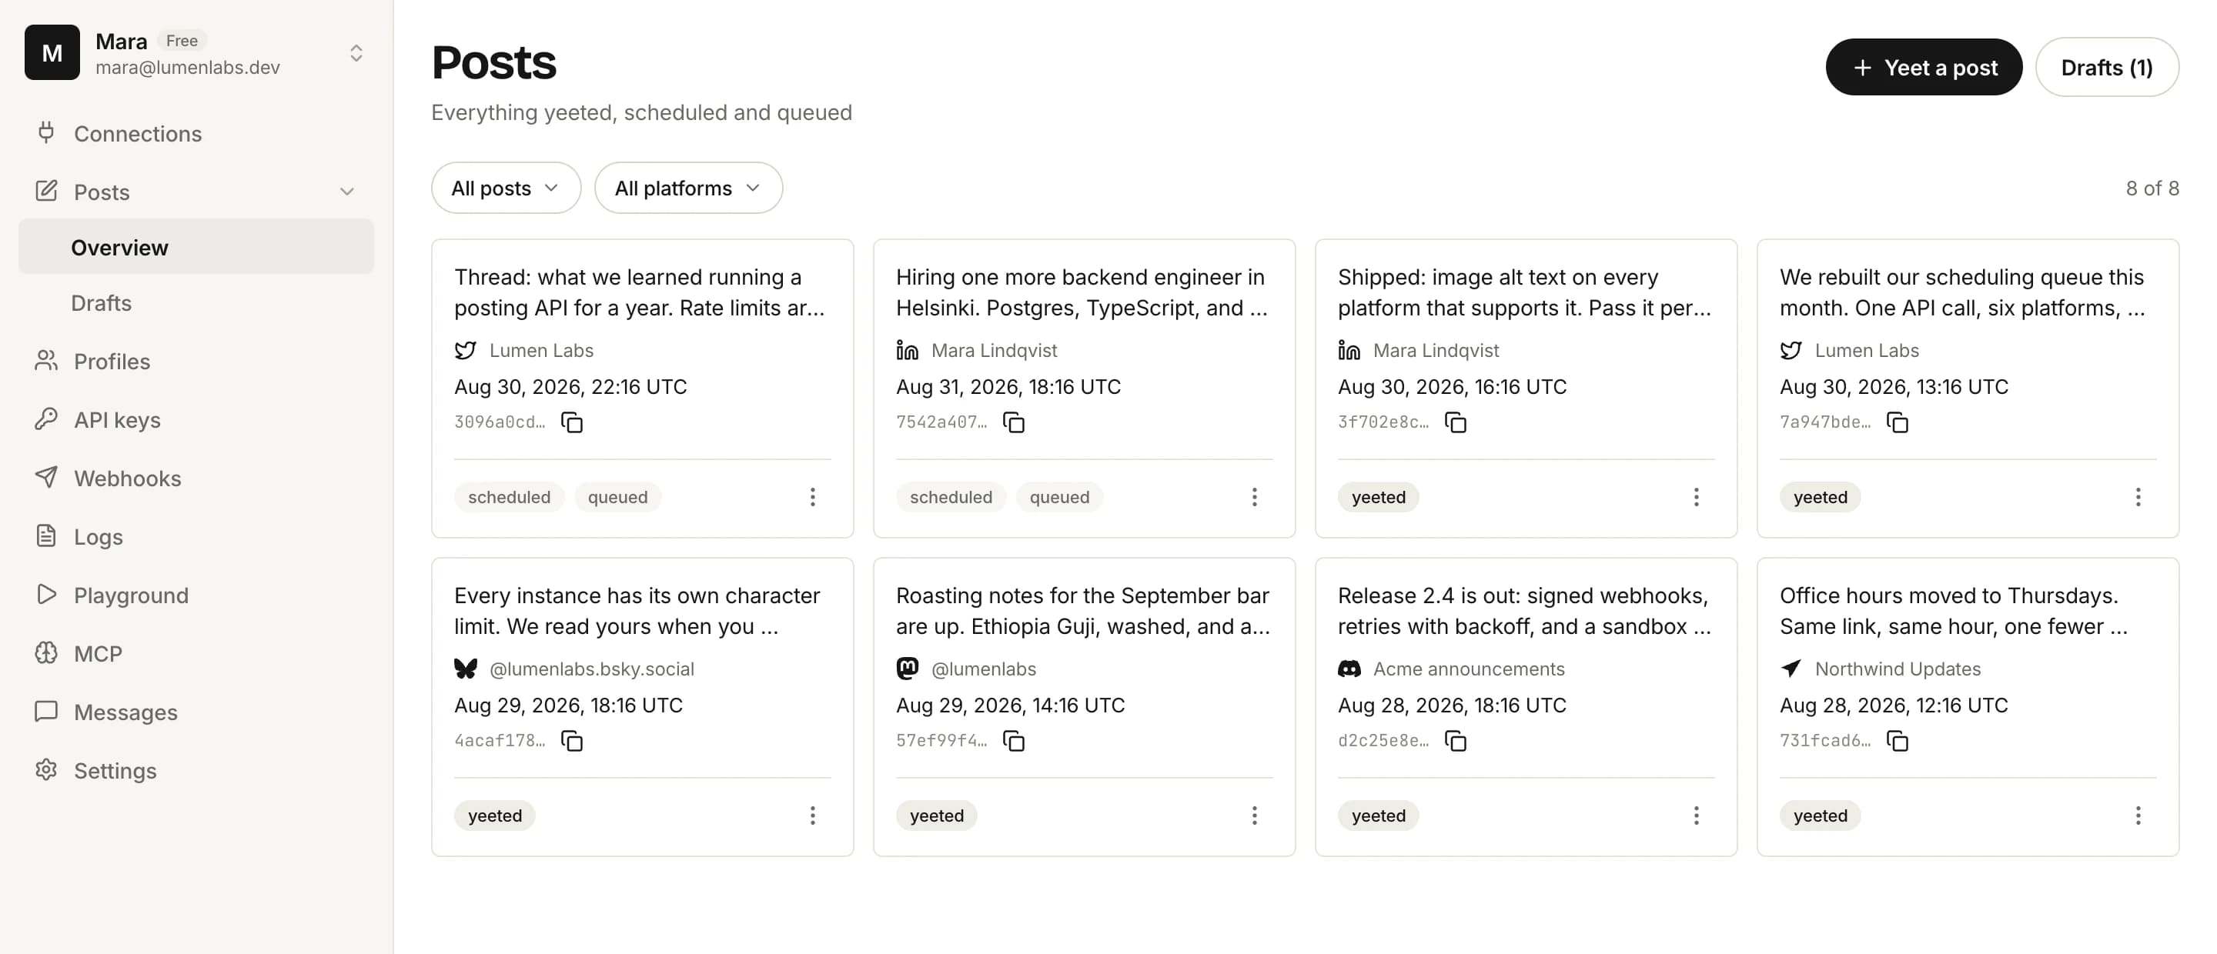Click the 8 of 8 post count
The height and width of the screenshot is (954, 2217).
(x=2152, y=188)
